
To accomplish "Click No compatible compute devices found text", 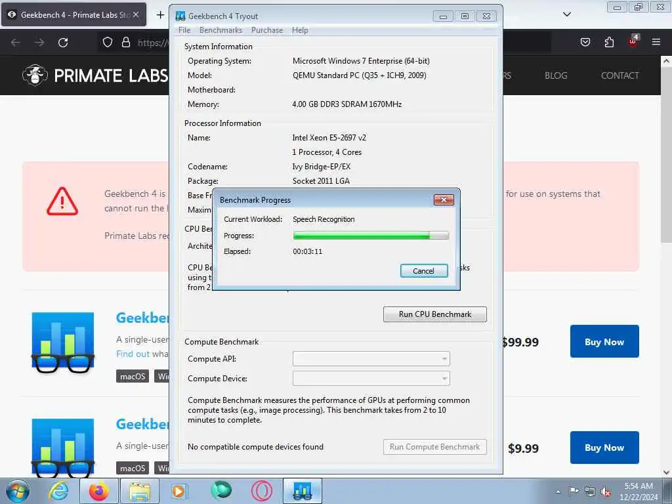I will click(255, 446).
